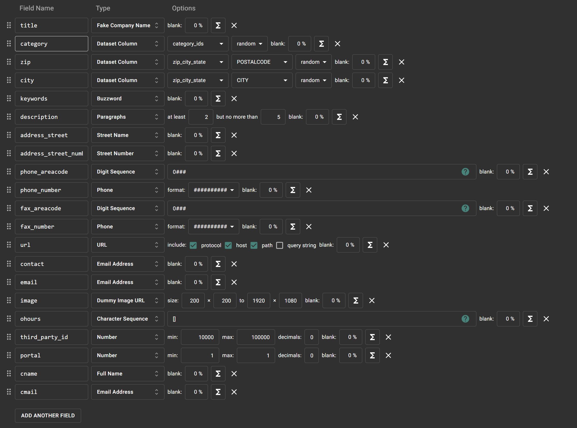
Task: Delete the cmail field using X
Action: (234, 392)
